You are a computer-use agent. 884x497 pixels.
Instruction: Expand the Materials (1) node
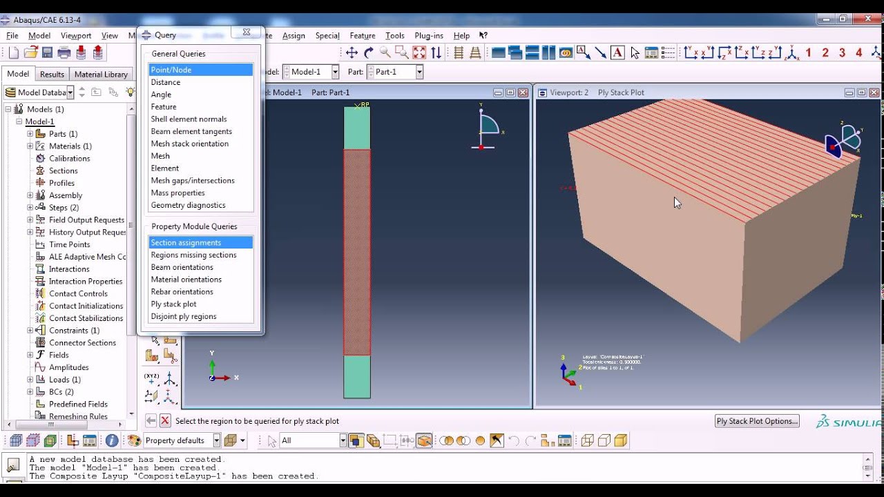pyautogui.click(x=30, y=146)
